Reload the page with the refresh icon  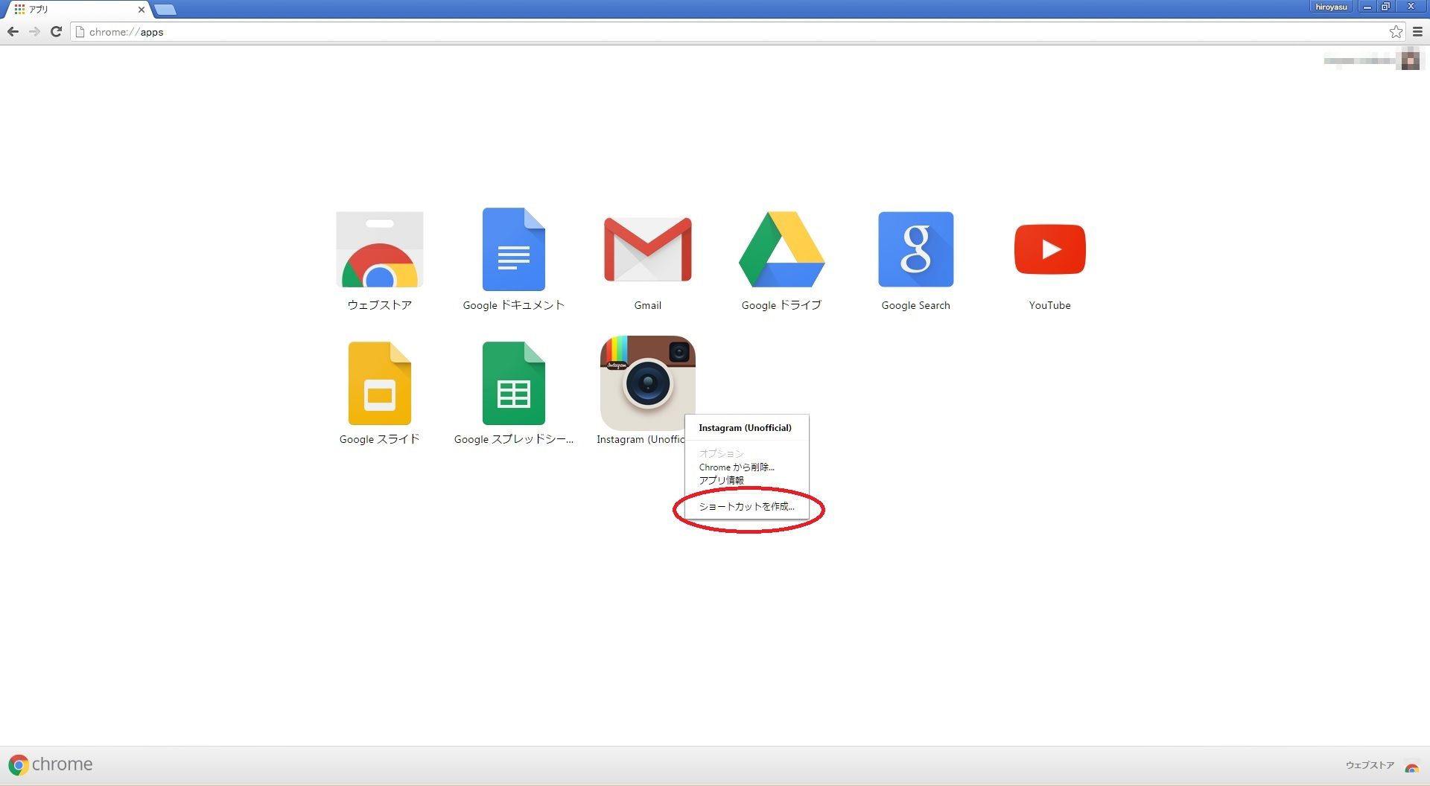pyautogui.click(x=56, y=31)
